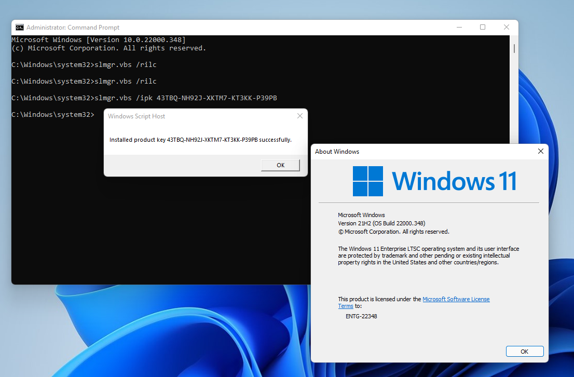Click '© Microsoft Corporation. All rights reserved.' in About dialog
Image resolution: width=574 pixels, height=377 pixels.
393,232
